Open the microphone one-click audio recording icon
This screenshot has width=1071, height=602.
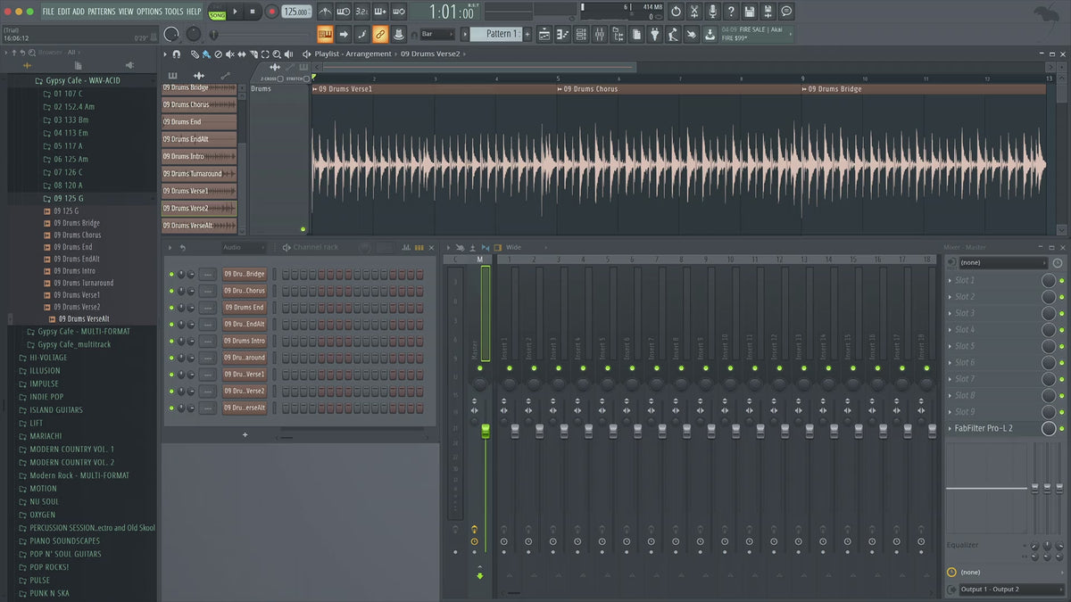(712, 12)
